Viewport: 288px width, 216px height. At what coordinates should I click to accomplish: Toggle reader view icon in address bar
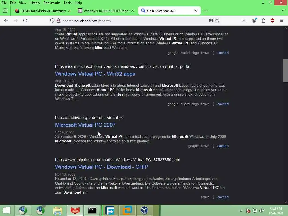pos(211,21)
